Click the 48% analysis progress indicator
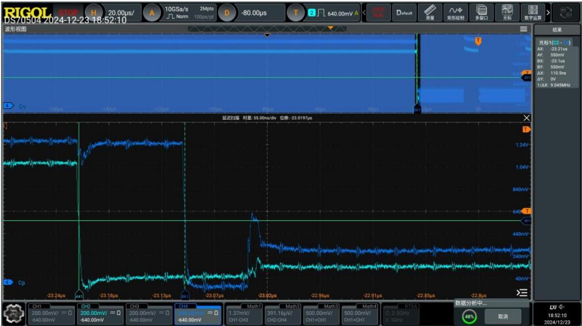This screenshot has width=582, height=326. click(x=469, y=316)
